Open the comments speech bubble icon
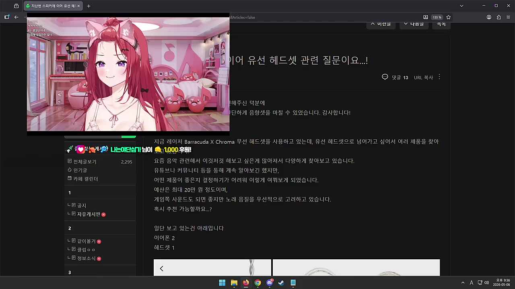Viewport: 515px width, 289px height. click(x=385, y=77)
